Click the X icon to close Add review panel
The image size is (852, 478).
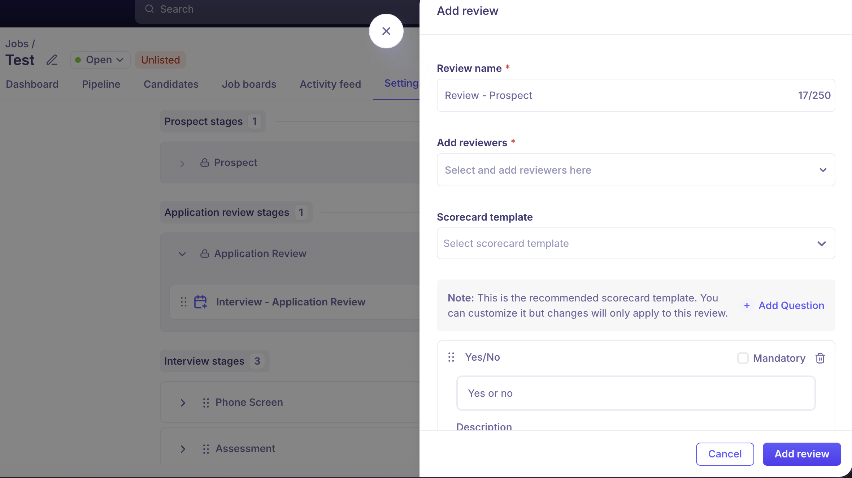tap(386, 31)
